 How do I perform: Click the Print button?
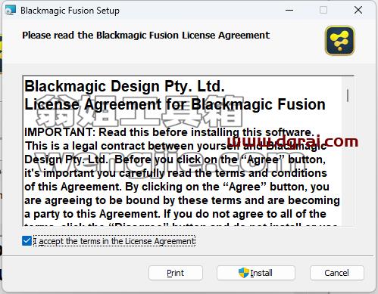176,273
